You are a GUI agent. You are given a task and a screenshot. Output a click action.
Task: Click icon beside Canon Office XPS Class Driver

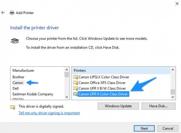point(76,83)
